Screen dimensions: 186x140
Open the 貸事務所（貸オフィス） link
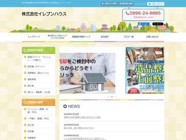(x=38, y=73)
